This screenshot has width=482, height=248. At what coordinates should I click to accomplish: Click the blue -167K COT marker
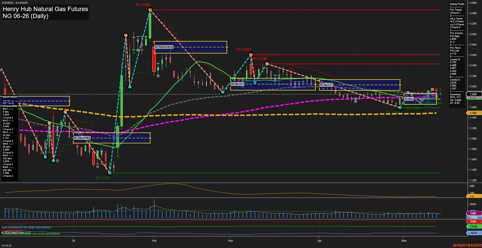[474, 233]
